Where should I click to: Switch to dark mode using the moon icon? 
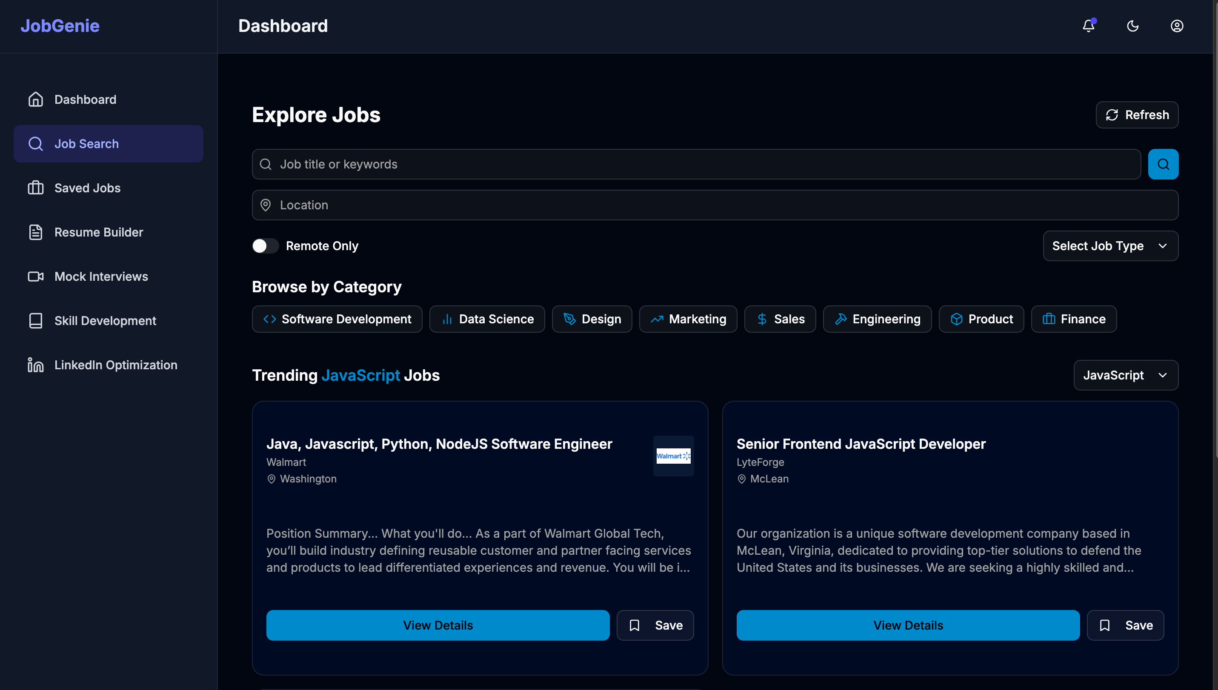[1132, 26]
